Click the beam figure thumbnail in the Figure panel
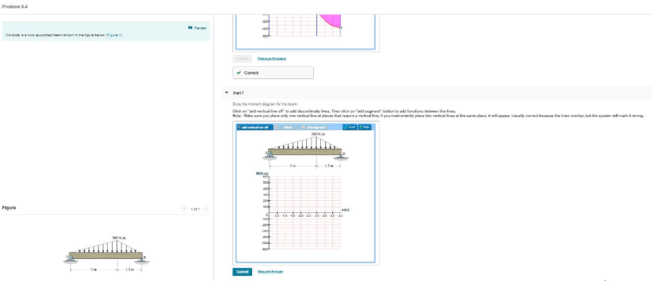652x281 pixels. coord(106,254)
